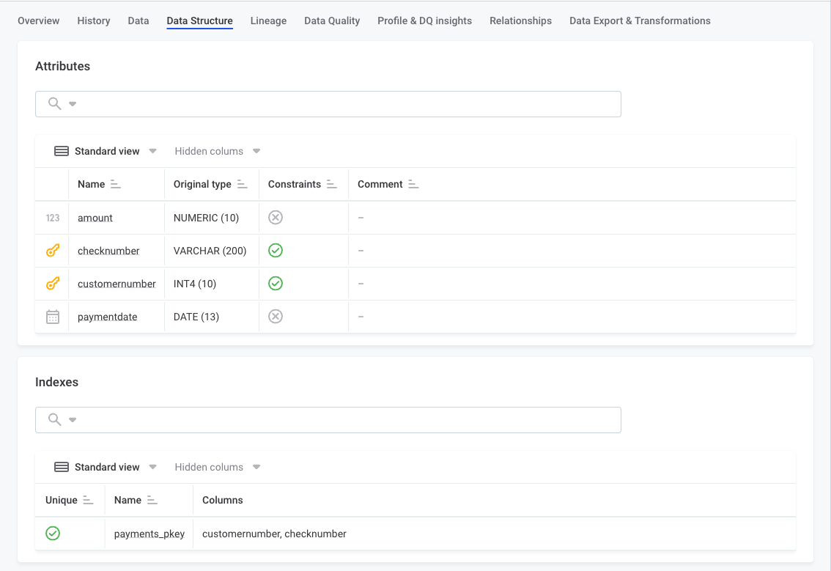Viewport: 831px width, 571px height.
Task: Select the INT4 (10) type cell
Action: point(212,284)
